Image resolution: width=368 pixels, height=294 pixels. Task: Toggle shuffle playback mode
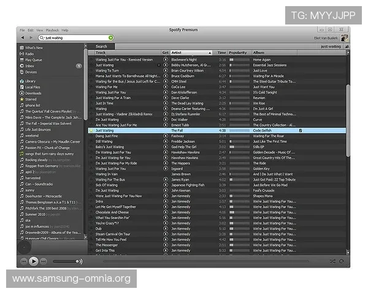coord(332,261)
